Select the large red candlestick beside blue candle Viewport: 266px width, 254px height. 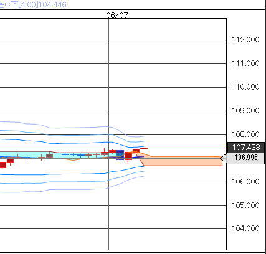pos(128,156)
